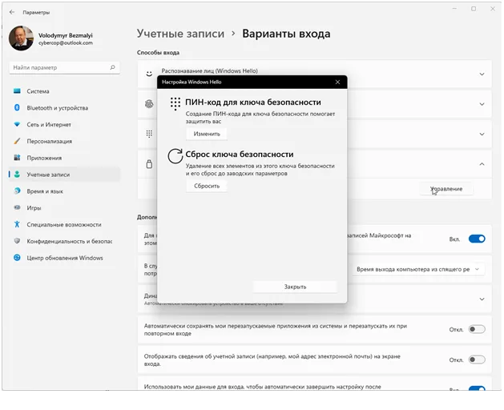504x410 pixels.
Task: Open Система settings section
Action: coord(64,91)
